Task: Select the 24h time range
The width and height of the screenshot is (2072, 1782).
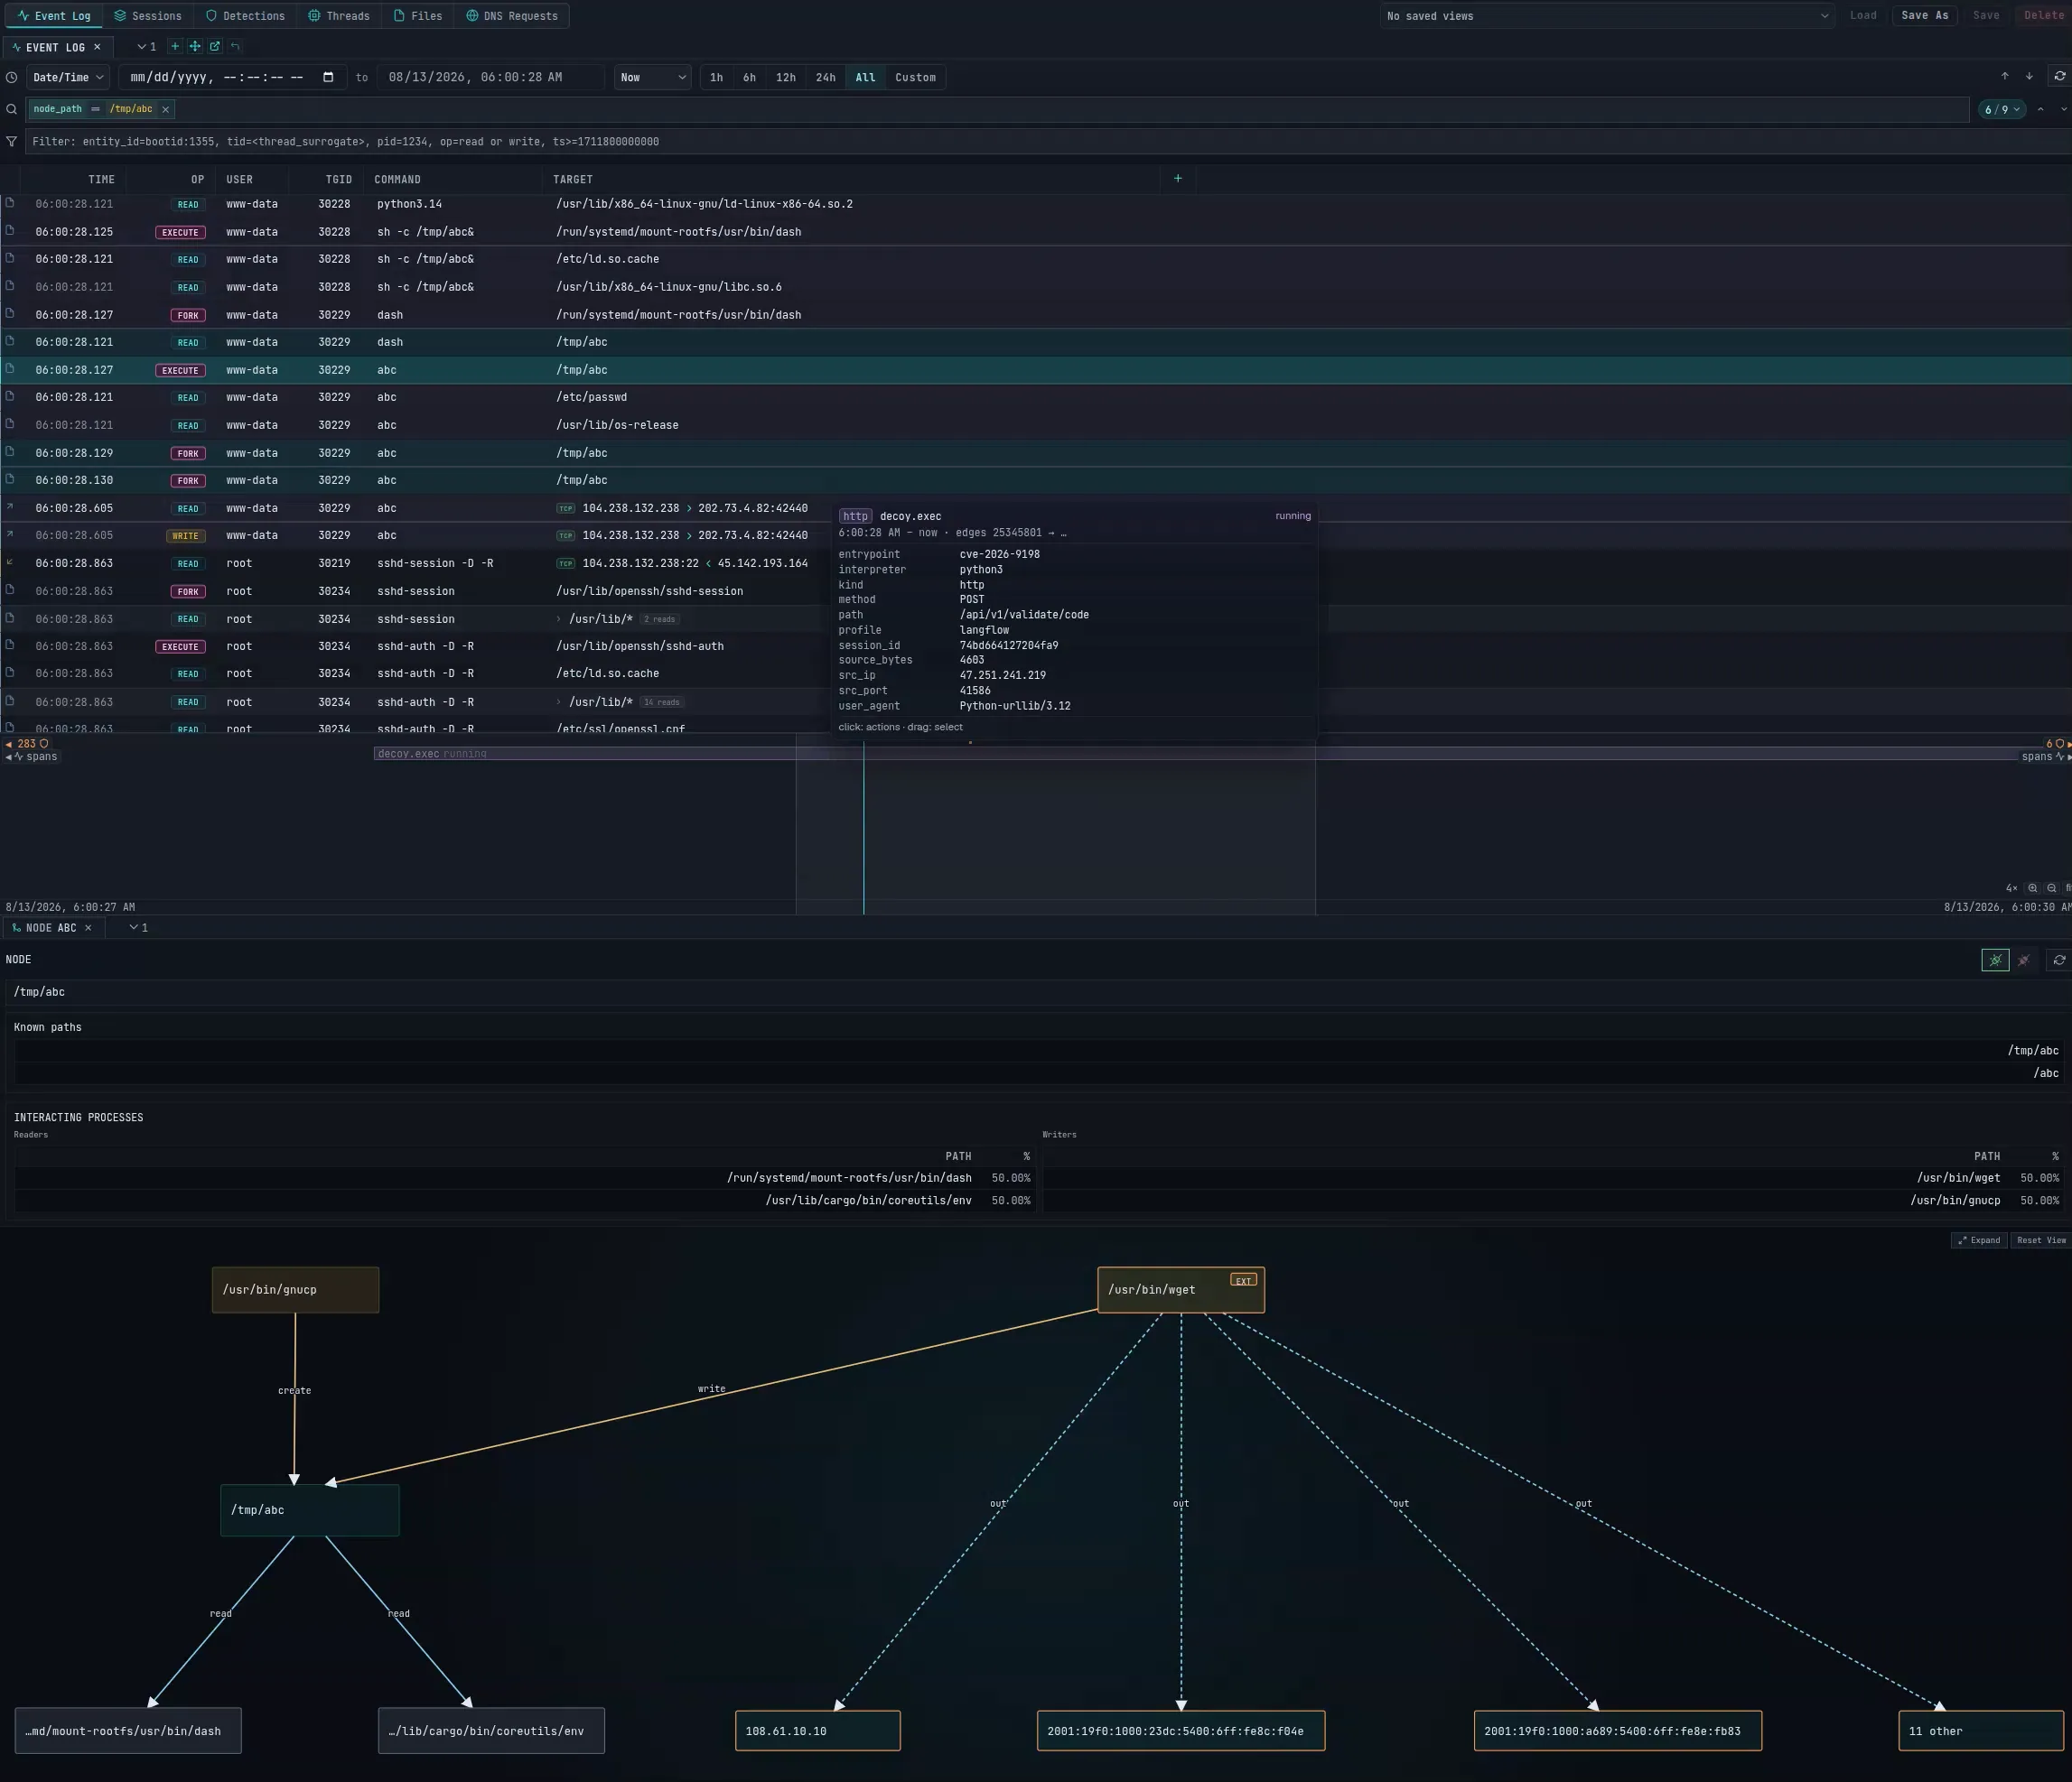Action: [x=825, y=77]
